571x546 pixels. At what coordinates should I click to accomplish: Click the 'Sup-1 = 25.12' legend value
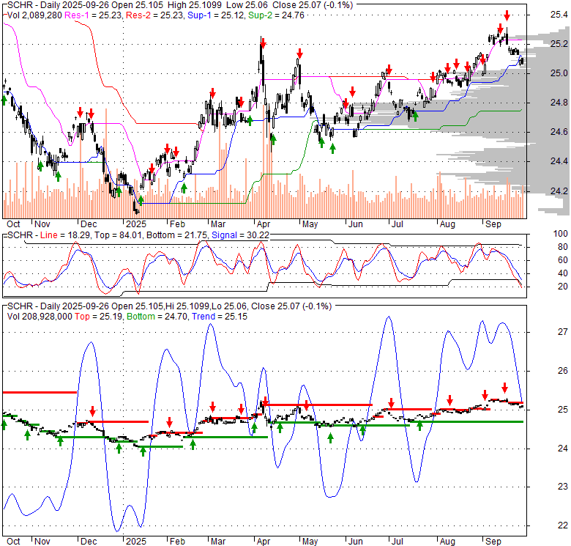tap(216, 15)
